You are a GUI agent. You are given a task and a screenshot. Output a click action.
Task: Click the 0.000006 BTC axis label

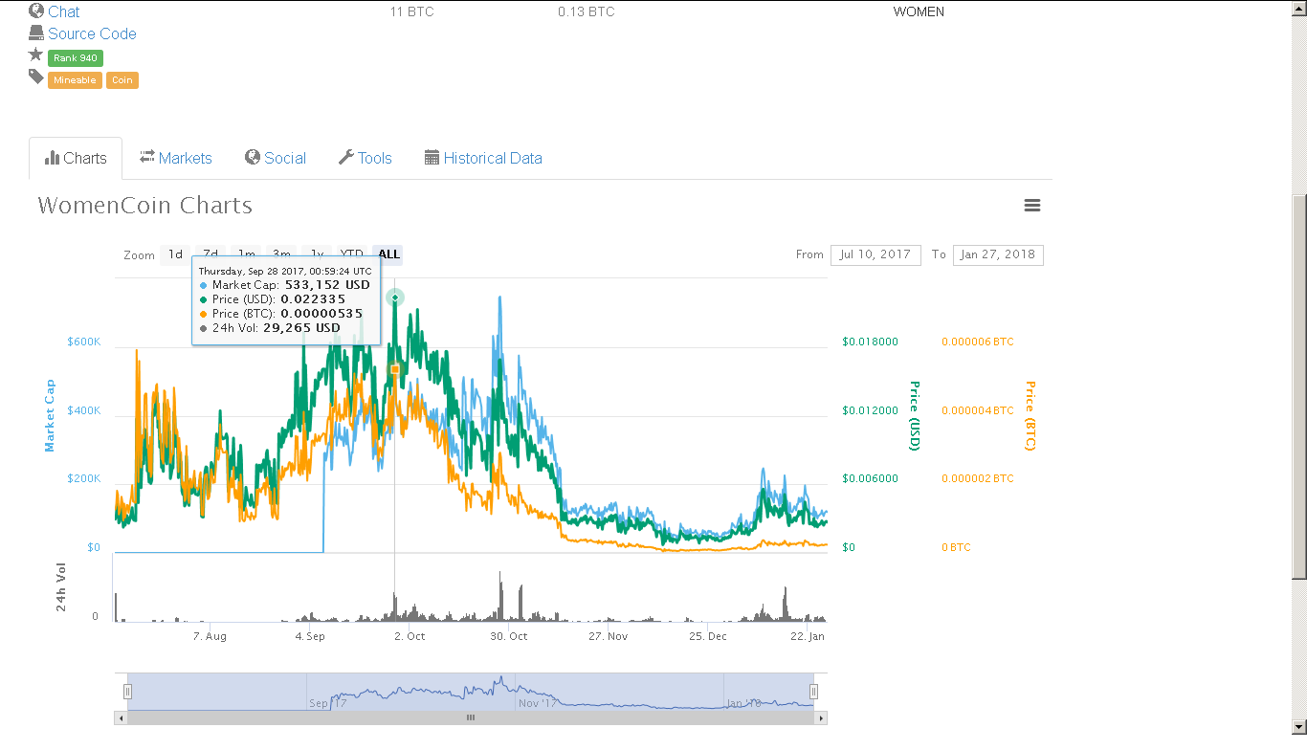click(x=978, y=342)
